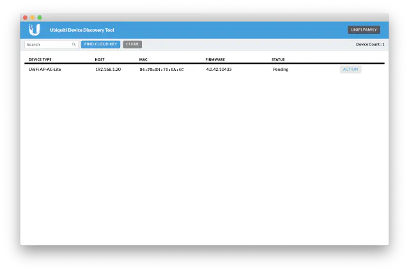The image size is (409, 272).
Task: Click the Device Count : 1 label
Action: point(370,44)
